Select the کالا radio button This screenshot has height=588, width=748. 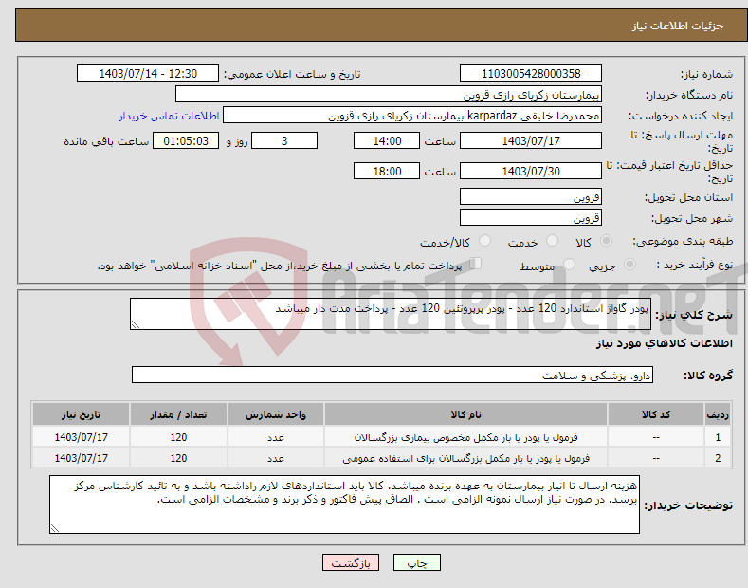pyautogui.click(x=606, y=241)
